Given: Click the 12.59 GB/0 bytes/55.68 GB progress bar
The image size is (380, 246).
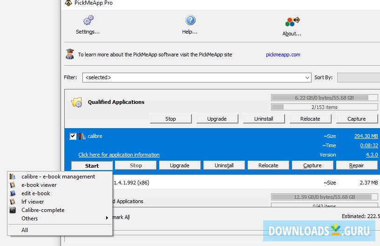Looking at the screenshot, I should point(325,197).
